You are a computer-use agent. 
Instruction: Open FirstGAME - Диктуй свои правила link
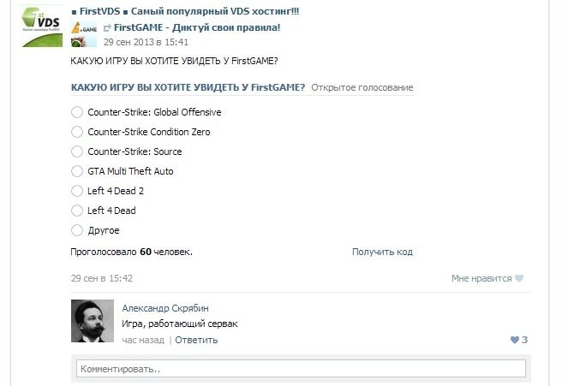tap(197, 27)
